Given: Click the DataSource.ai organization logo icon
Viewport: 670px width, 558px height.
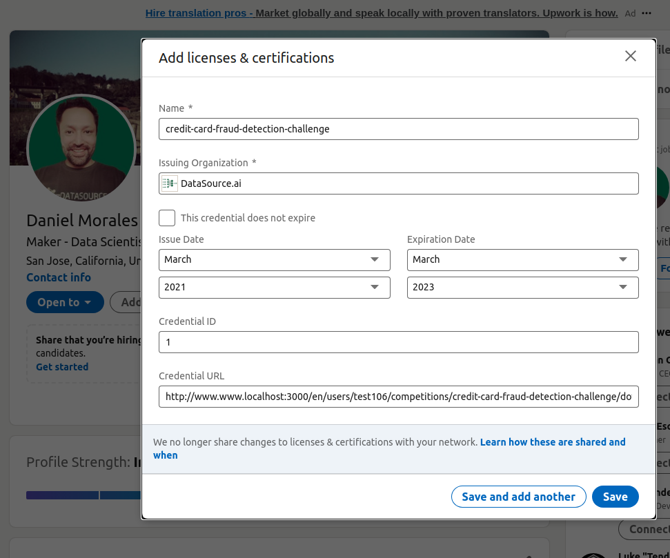Looking at the screenshot, I should pos(169,183).
